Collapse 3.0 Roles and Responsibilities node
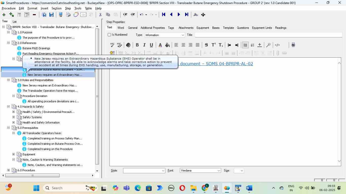 click(8, 80)
